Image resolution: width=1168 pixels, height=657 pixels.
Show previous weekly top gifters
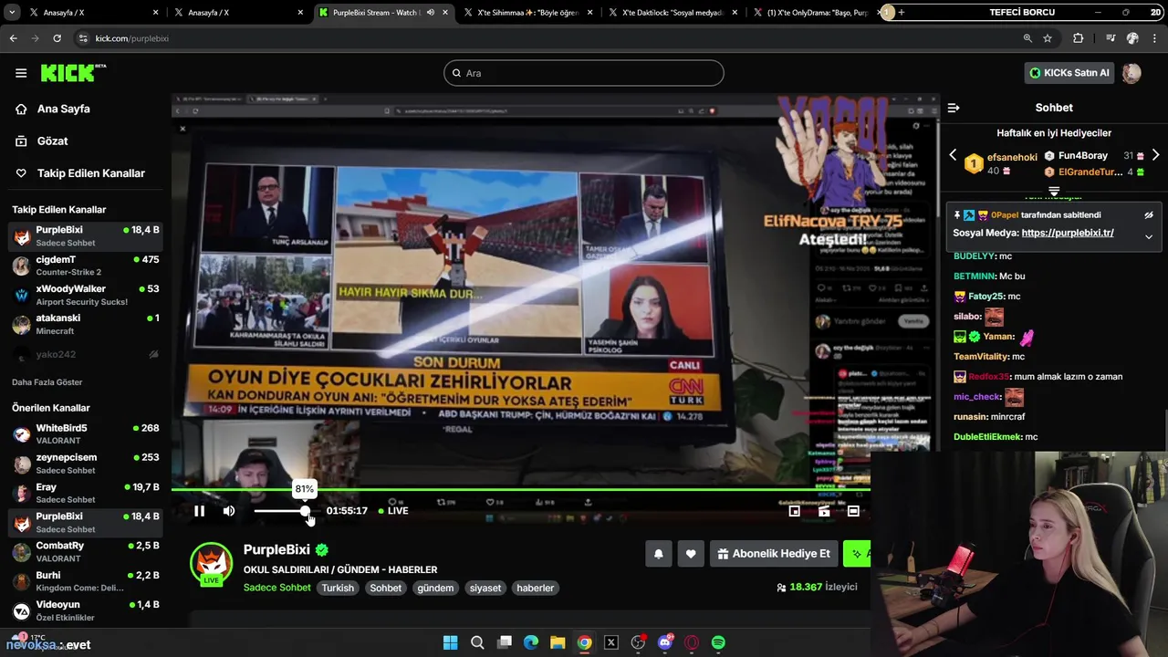click(953, 155)
